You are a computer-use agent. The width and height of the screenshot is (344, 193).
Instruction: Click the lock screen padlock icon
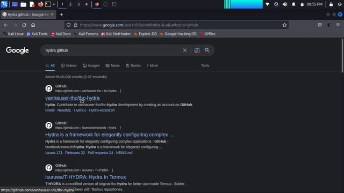[x=331, y=4]
